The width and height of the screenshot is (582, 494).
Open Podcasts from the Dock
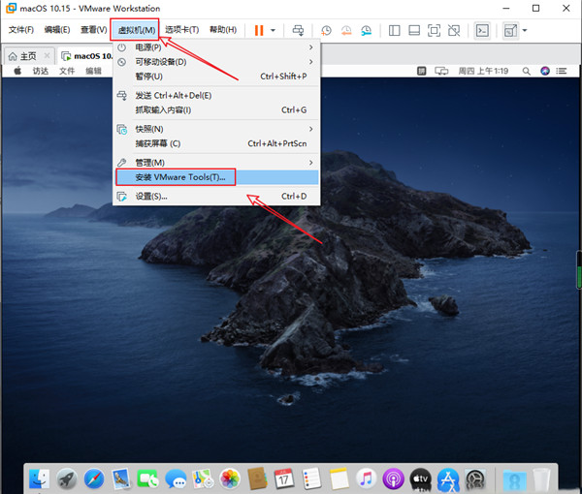tap(393, 479)
